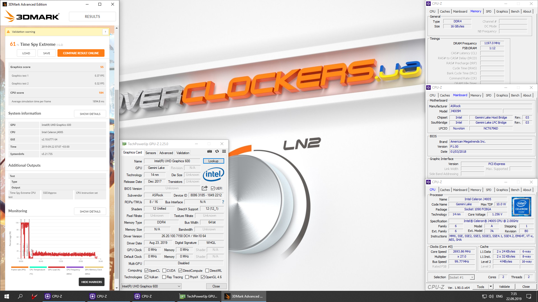Click the CPU Temperature legend swatch

pyautogui.click(x=38, y=267)
